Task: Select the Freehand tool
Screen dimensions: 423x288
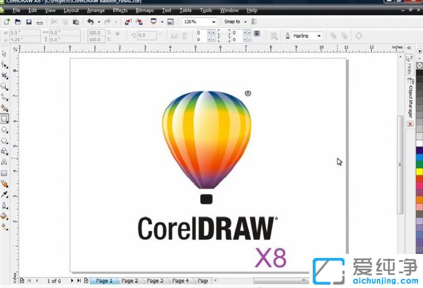Action: click(x=4, y=97)
